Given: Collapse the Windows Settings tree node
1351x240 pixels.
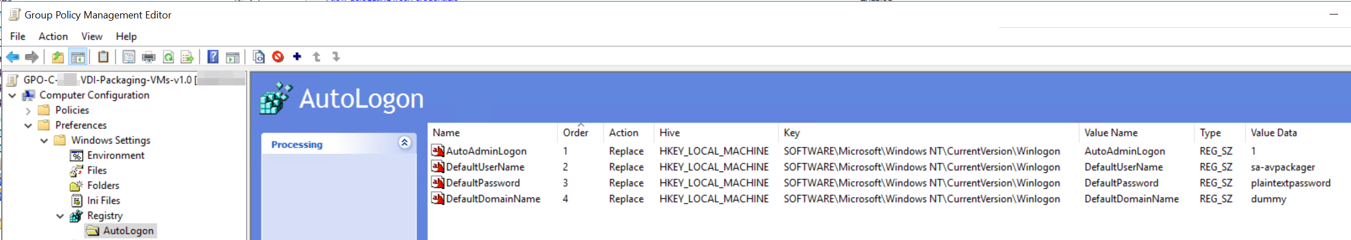Looking at the screenshot, I should [x=44, y=141].
